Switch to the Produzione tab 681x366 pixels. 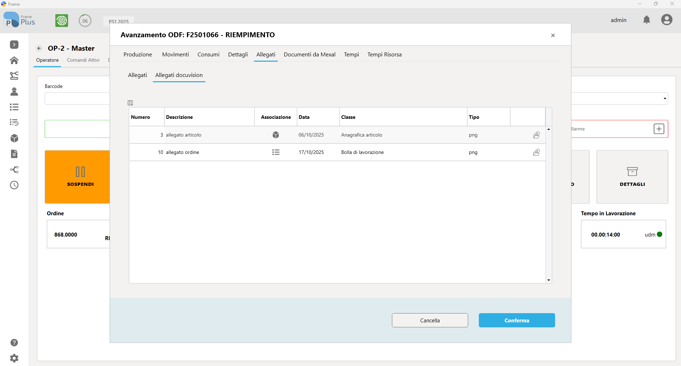coord(138,54)
